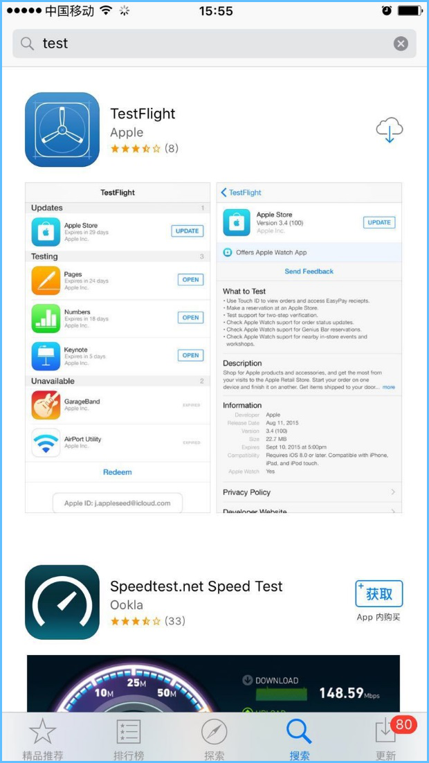Open the Speedtest.net app icon

[62, 602]
